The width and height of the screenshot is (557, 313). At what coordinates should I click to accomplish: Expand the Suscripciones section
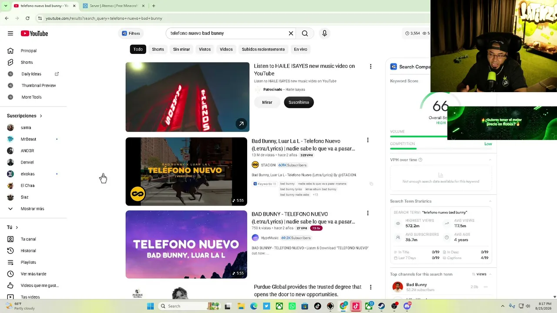24,116
